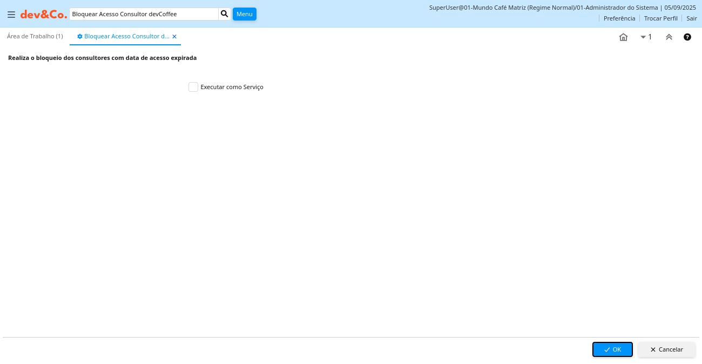
Task: Confirm with the OK button
Action: coord(612,349)
